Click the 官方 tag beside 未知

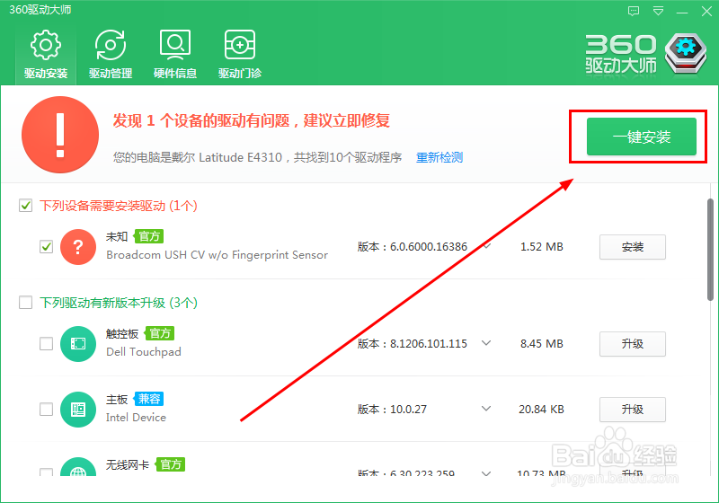point(149,236)
